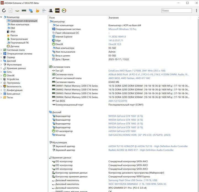The image size is (199, 192).
Task: Collapse the Компьютер tree node
Action: point(1,17)
